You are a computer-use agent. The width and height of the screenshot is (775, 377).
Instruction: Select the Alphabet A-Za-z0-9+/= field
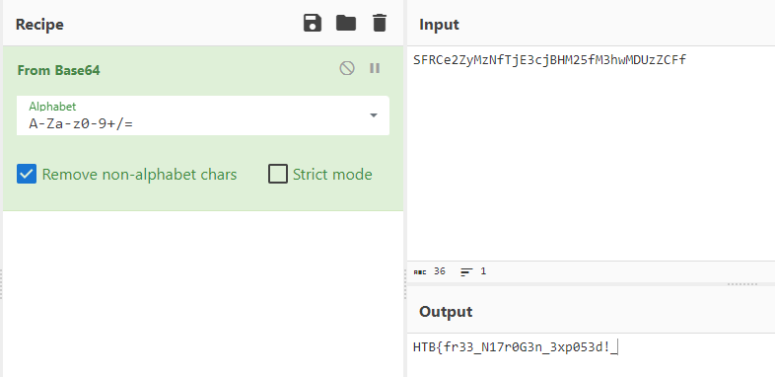[203, 115]
